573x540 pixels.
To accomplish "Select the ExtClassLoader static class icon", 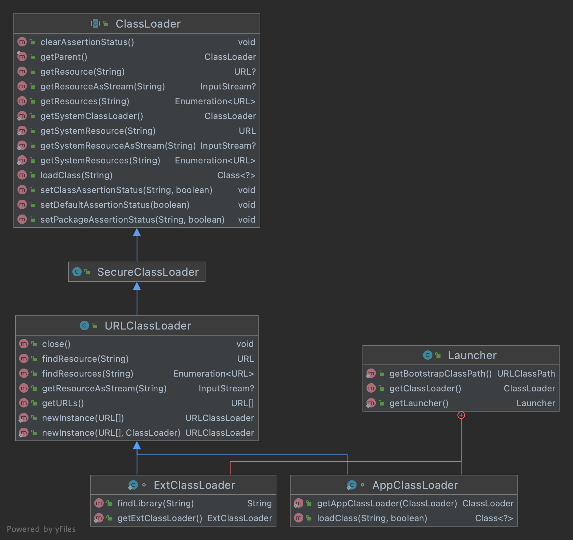I will 133,485.
